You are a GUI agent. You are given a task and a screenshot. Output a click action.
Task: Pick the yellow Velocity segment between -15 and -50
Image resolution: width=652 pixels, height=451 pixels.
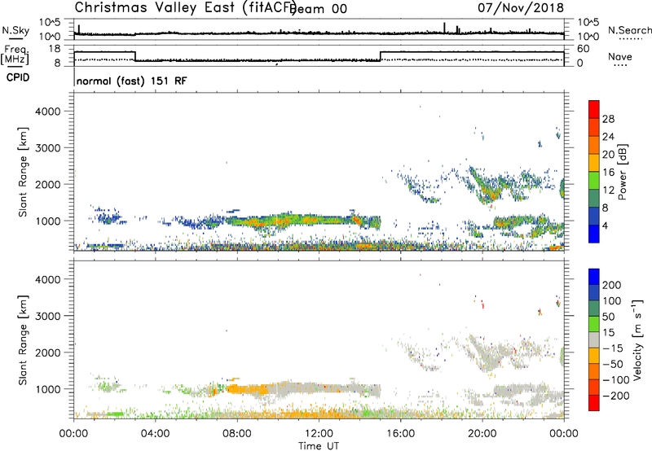click(594, 356)
